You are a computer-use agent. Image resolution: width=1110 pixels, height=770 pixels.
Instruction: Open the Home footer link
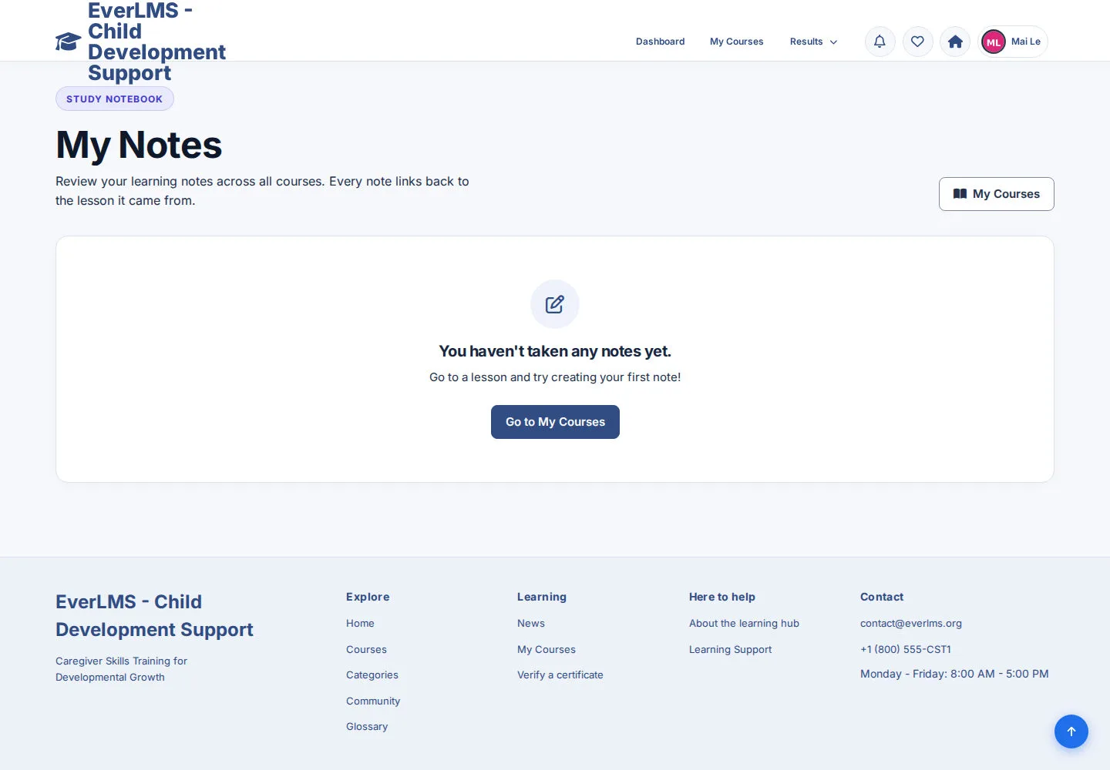360,624
